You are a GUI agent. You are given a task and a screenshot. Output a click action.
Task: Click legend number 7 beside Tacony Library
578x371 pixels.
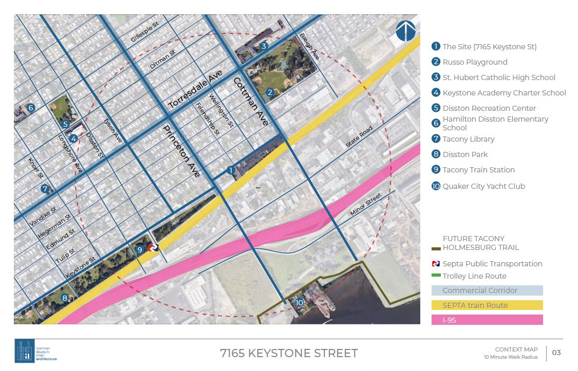pyautogui.click(x=436, y=139)
